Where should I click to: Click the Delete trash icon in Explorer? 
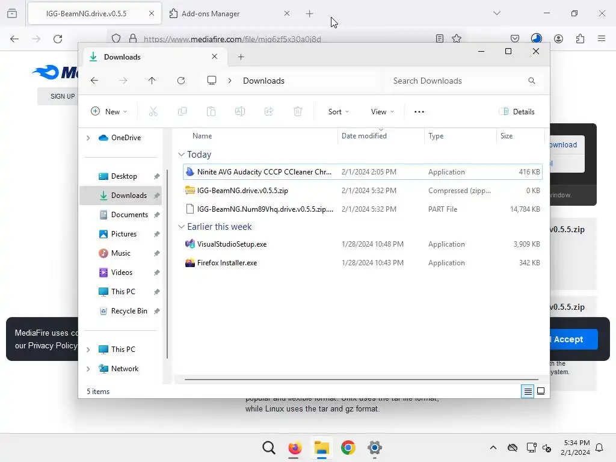click(298, 111)
